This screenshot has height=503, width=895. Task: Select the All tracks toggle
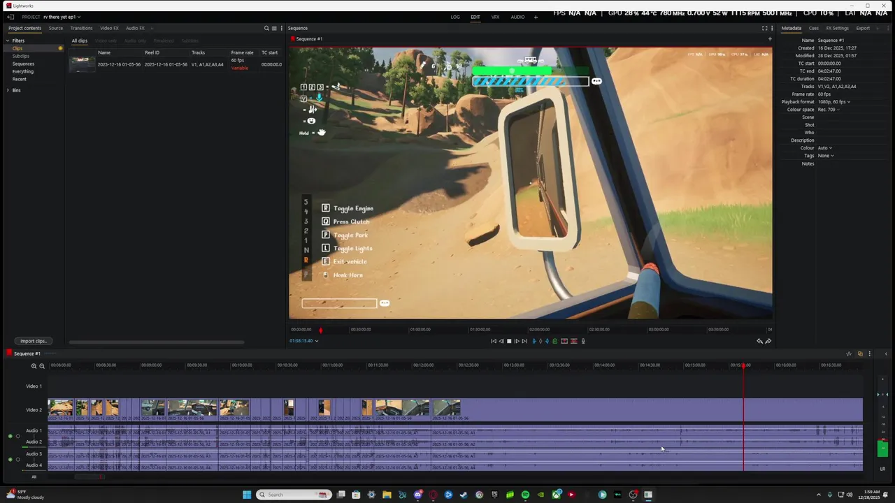pos(34,476)
